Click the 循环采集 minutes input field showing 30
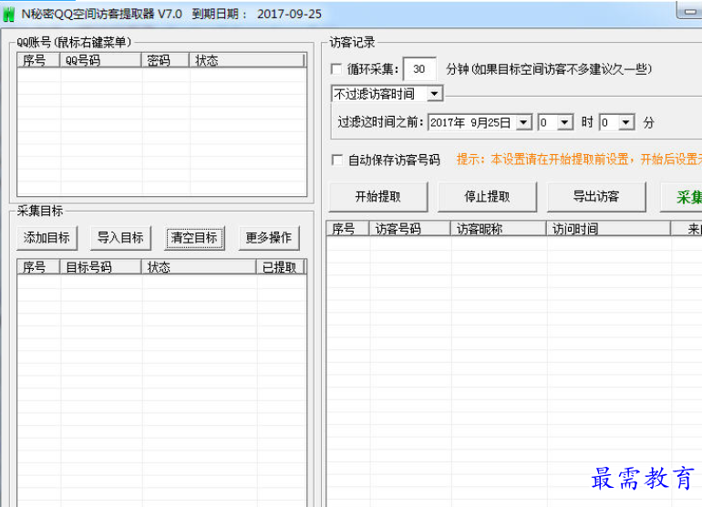 point(419,69)
